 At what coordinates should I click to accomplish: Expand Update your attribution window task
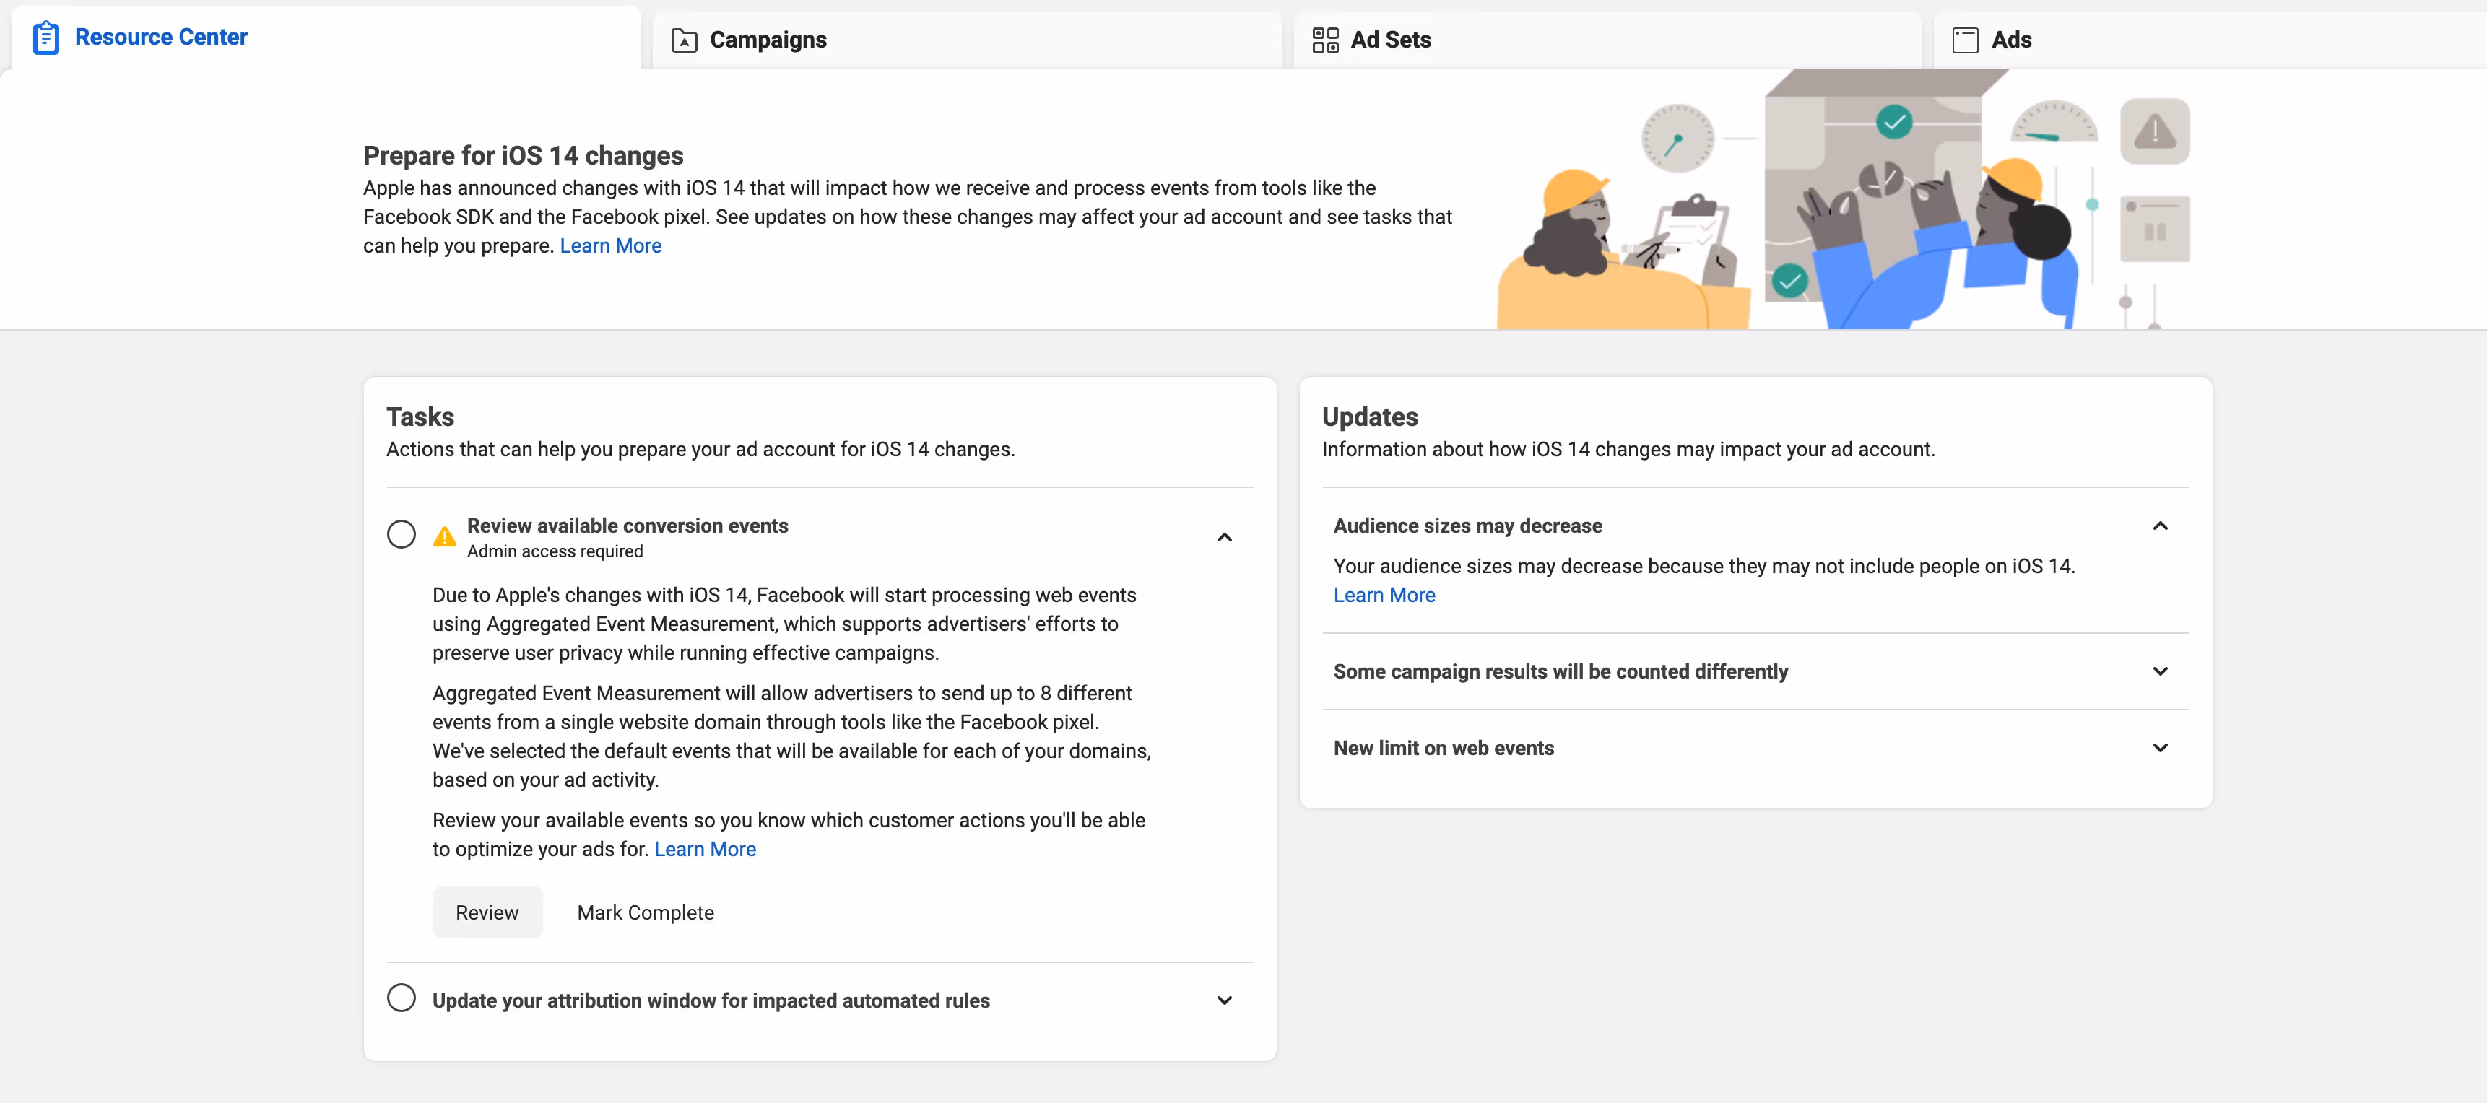pos(1224,1000)
